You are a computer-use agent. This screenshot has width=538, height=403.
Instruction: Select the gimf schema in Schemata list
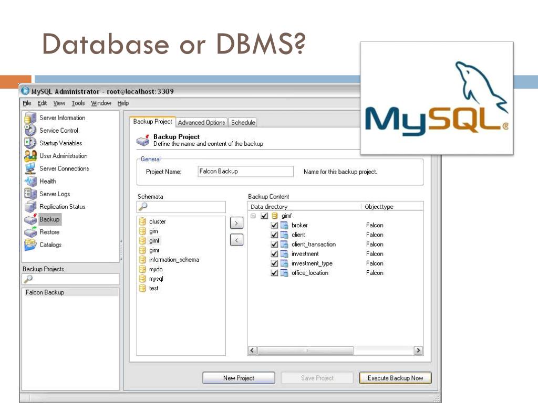coord(154,240)
